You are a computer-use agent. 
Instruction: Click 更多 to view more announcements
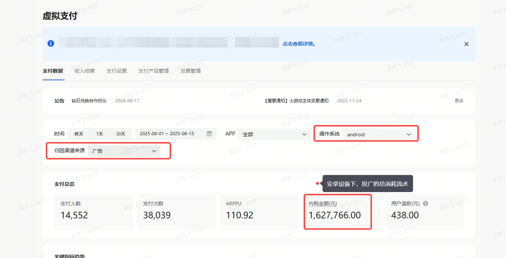point(459,101)
